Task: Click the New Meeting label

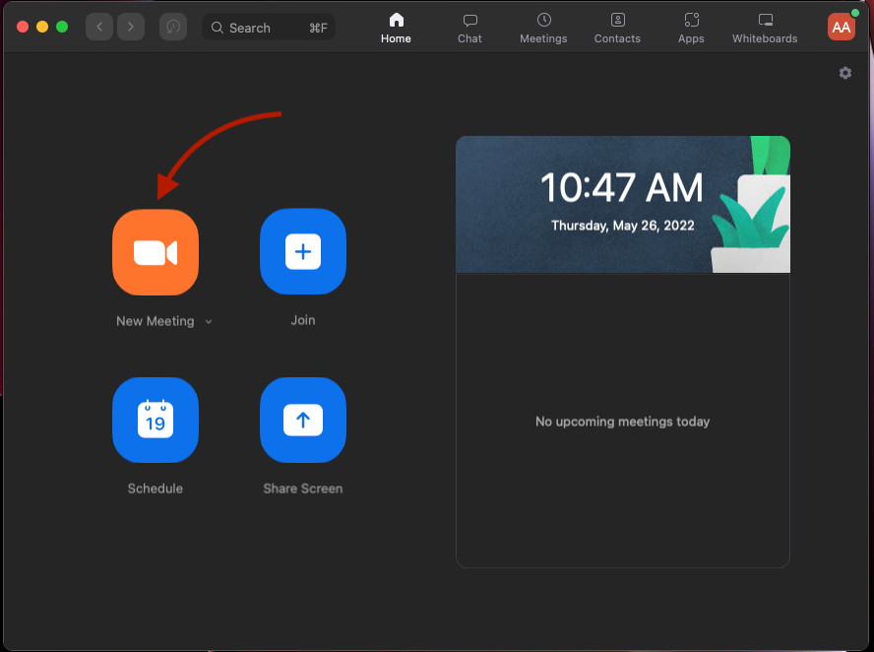Action: click(155, 321)
